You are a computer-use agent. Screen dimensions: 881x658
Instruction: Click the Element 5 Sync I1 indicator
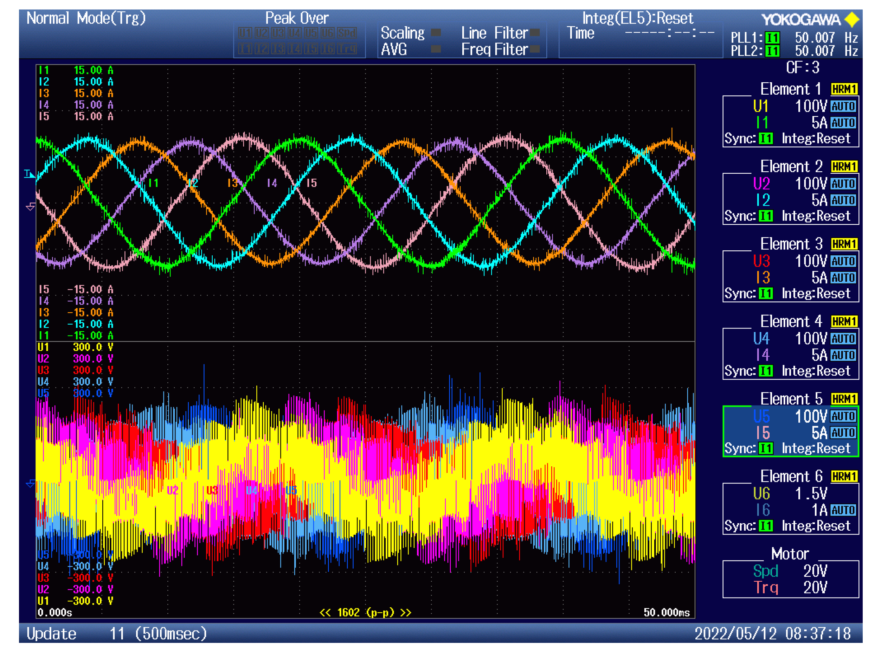click(766, 448)
